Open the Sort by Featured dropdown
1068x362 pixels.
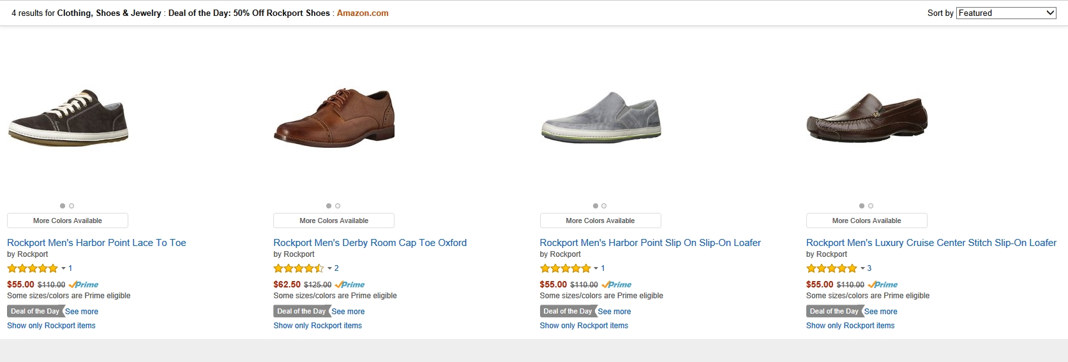coord(1006,13)
